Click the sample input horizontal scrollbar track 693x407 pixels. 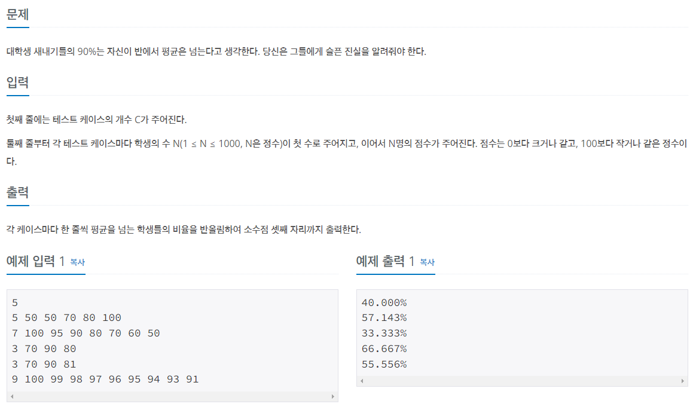coord(172,396)
